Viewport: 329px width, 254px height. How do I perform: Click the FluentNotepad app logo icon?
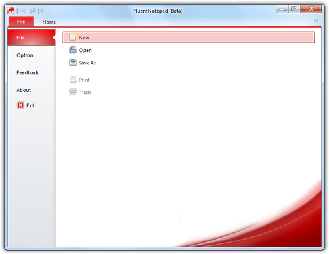(11, 11)
